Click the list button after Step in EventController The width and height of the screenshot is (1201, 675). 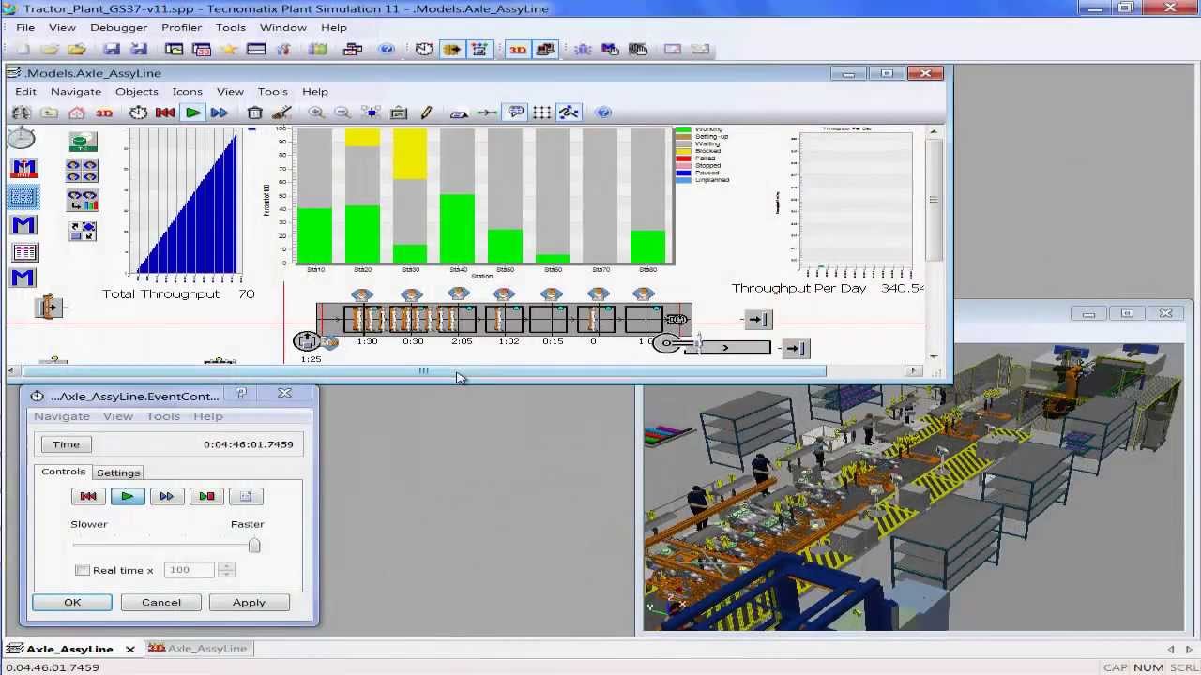pos(246,496)
